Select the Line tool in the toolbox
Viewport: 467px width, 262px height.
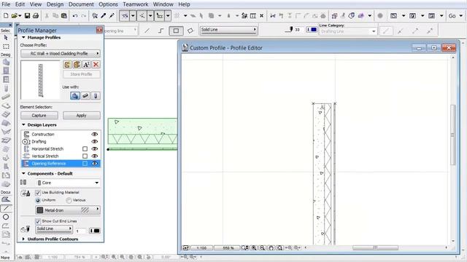(x=6, y=208)
